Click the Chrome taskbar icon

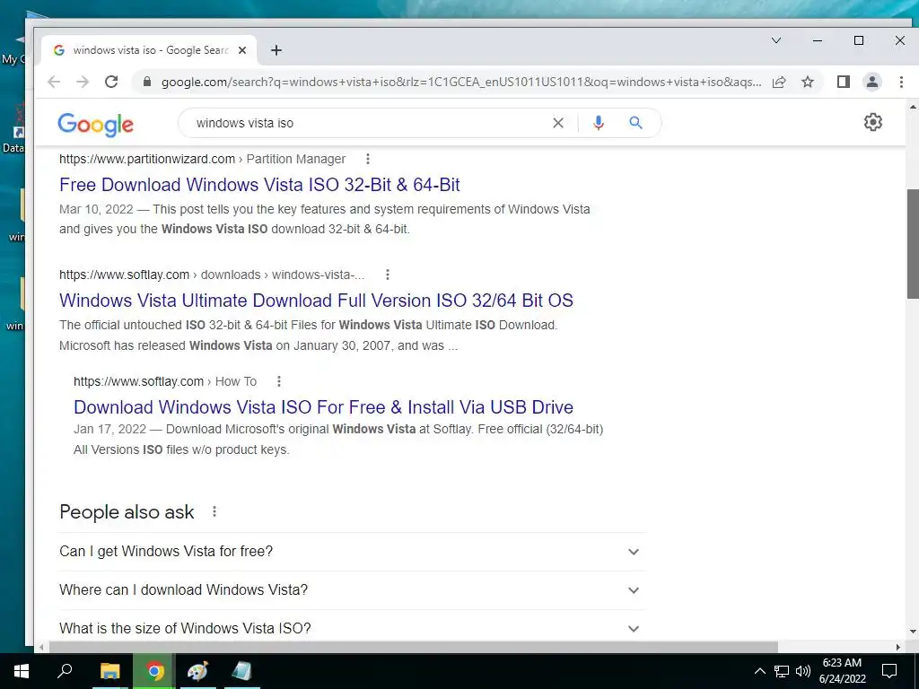[x=154, y=671]
